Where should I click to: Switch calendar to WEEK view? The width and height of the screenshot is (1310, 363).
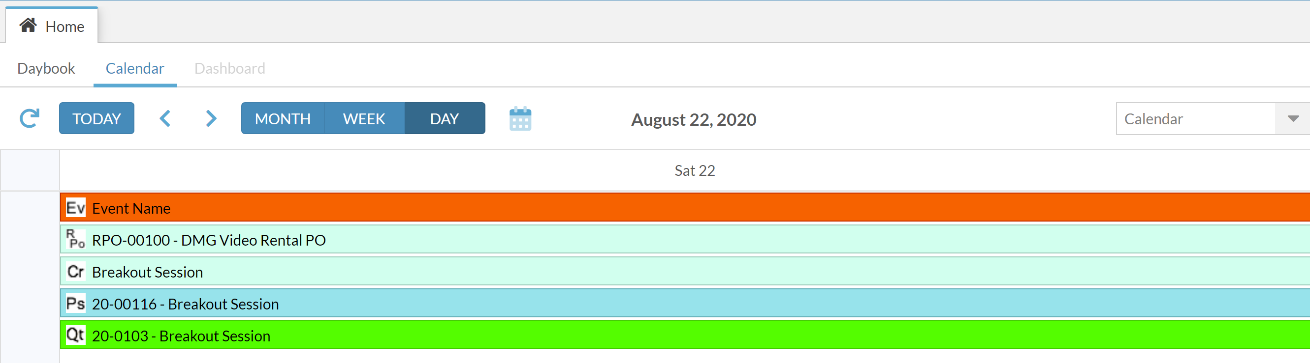pos(364,118)
